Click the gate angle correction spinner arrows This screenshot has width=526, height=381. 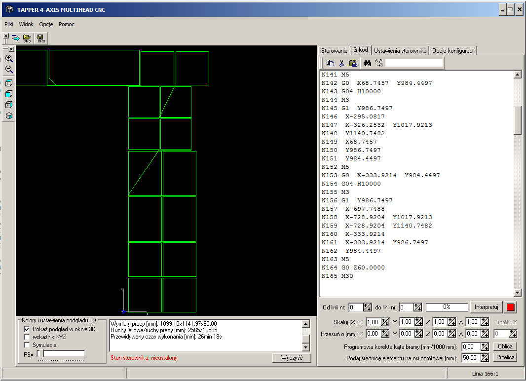point(485,347)
